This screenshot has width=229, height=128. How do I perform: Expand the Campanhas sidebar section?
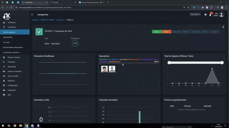click(12, 27)
